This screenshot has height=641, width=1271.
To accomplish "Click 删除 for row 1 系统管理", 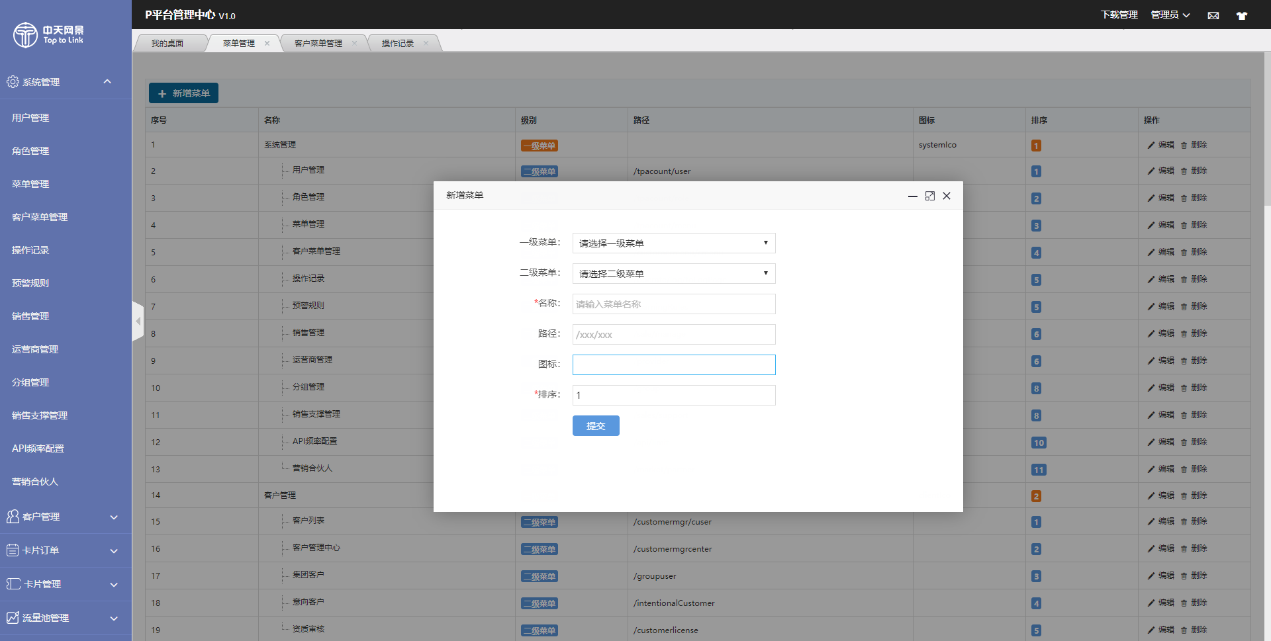I will pos(1194,145).
